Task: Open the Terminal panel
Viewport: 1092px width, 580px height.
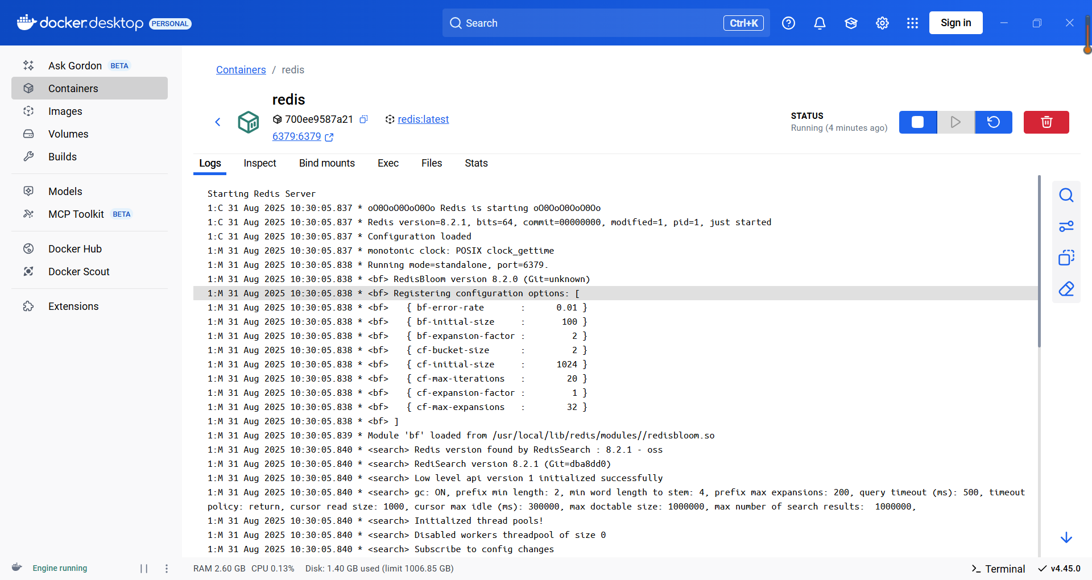Action: [x=998, y=569]
